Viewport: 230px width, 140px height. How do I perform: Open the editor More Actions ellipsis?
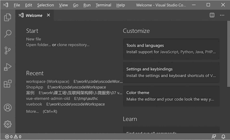(x=222, y=15)
